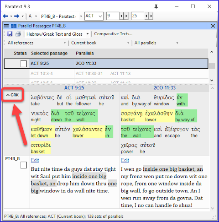
Task: Click the Comparative Texts... button
Action: click(x=113, y=34)
